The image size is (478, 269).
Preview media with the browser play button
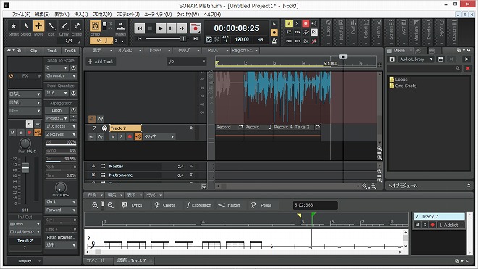[x=466, y=59]
